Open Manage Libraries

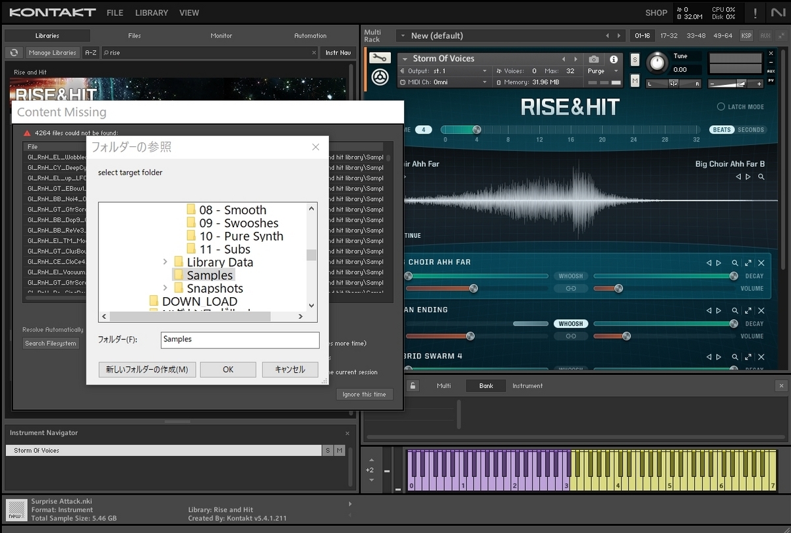(52, 53)
